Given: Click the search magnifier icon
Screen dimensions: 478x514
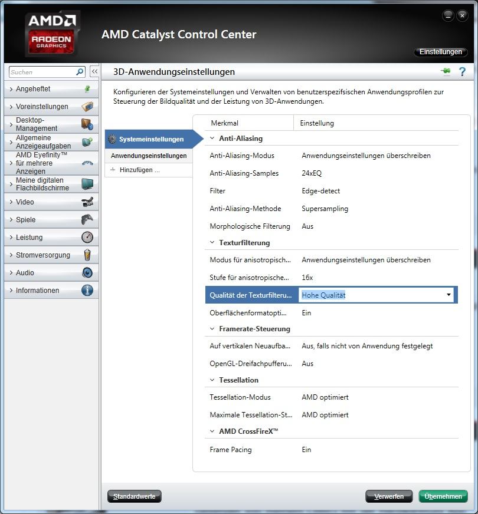Looking at the screenshot, I should pos(80,72).
